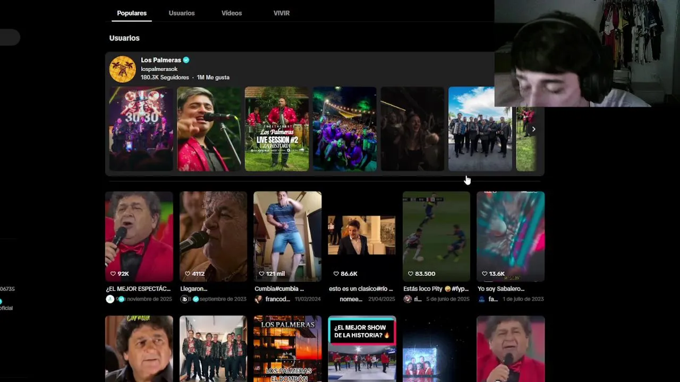Image resolution: width=680 pixels, height=382 pixels.
Task: Click the date 1 de julio de 2023
Action: (x=523, y=299)
